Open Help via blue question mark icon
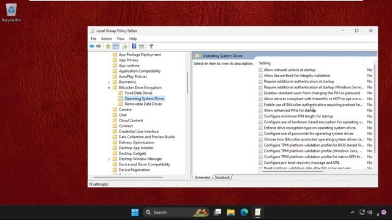Screen dimensions: 392x220 [x=134, y=46]
